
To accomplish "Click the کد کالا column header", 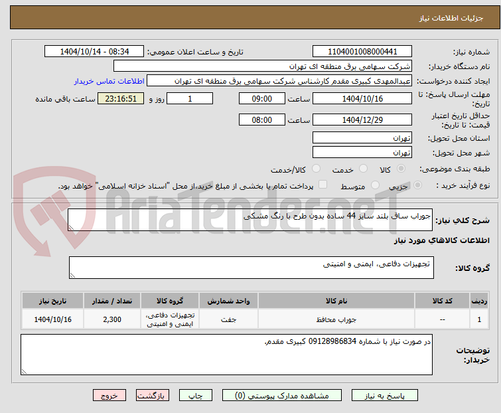I will (442, 301).
